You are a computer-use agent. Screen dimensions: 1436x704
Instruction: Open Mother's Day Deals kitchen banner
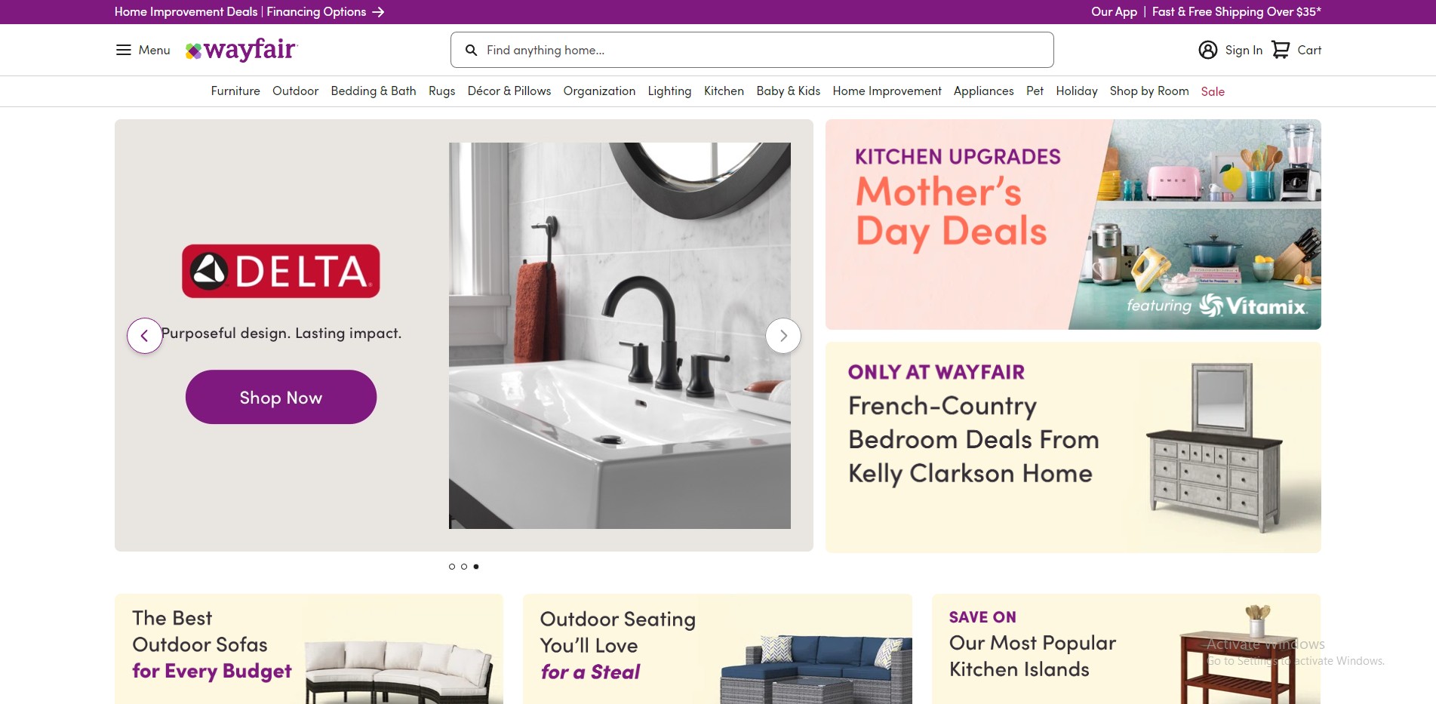click(x=1073, y=224)
